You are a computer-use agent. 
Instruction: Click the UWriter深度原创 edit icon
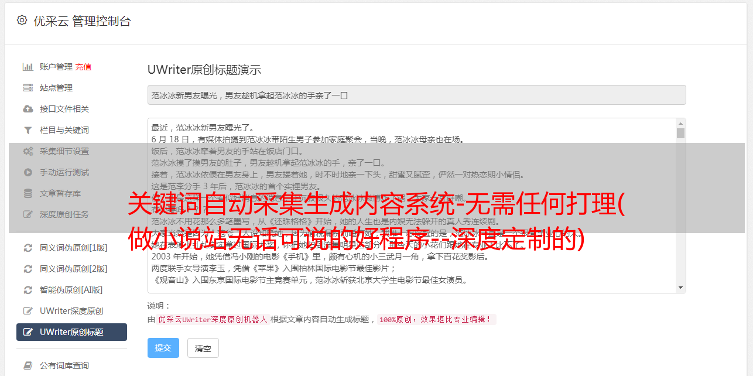pos(28,311)
